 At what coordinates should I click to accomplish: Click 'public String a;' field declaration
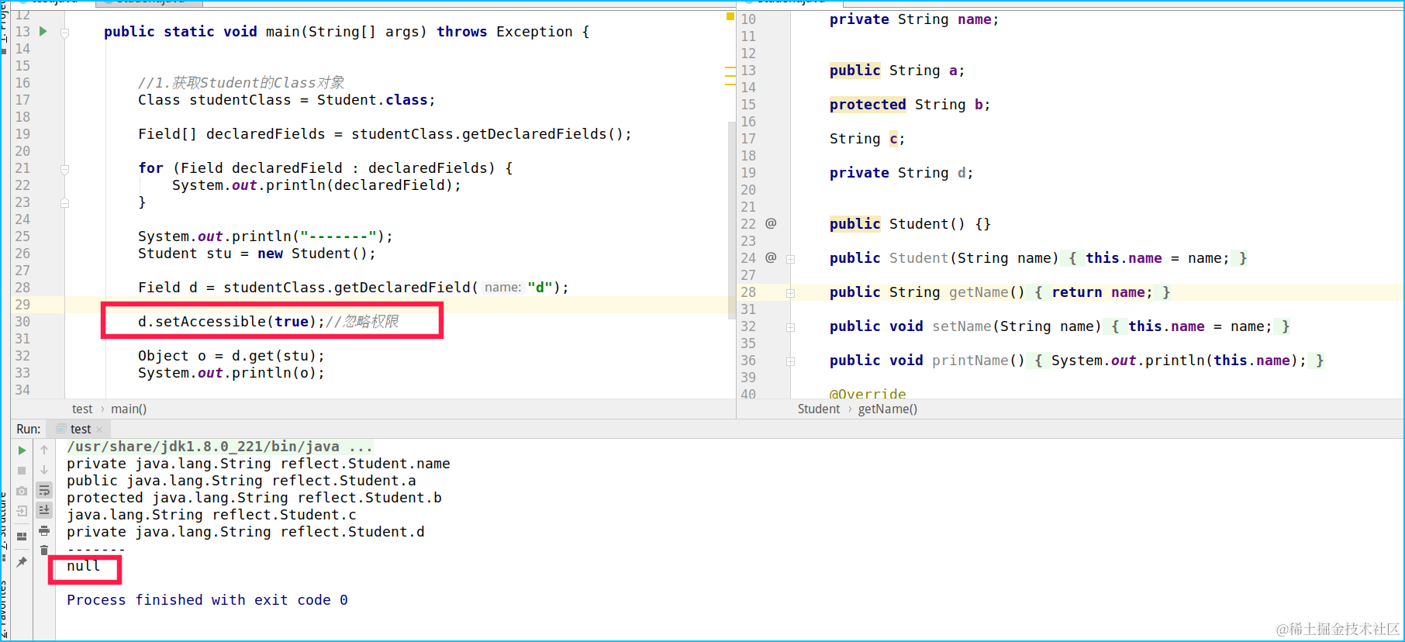click(x=897, y=71)
